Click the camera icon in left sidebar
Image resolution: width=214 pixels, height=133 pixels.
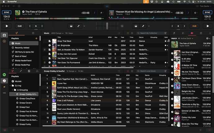coord(4,35)
